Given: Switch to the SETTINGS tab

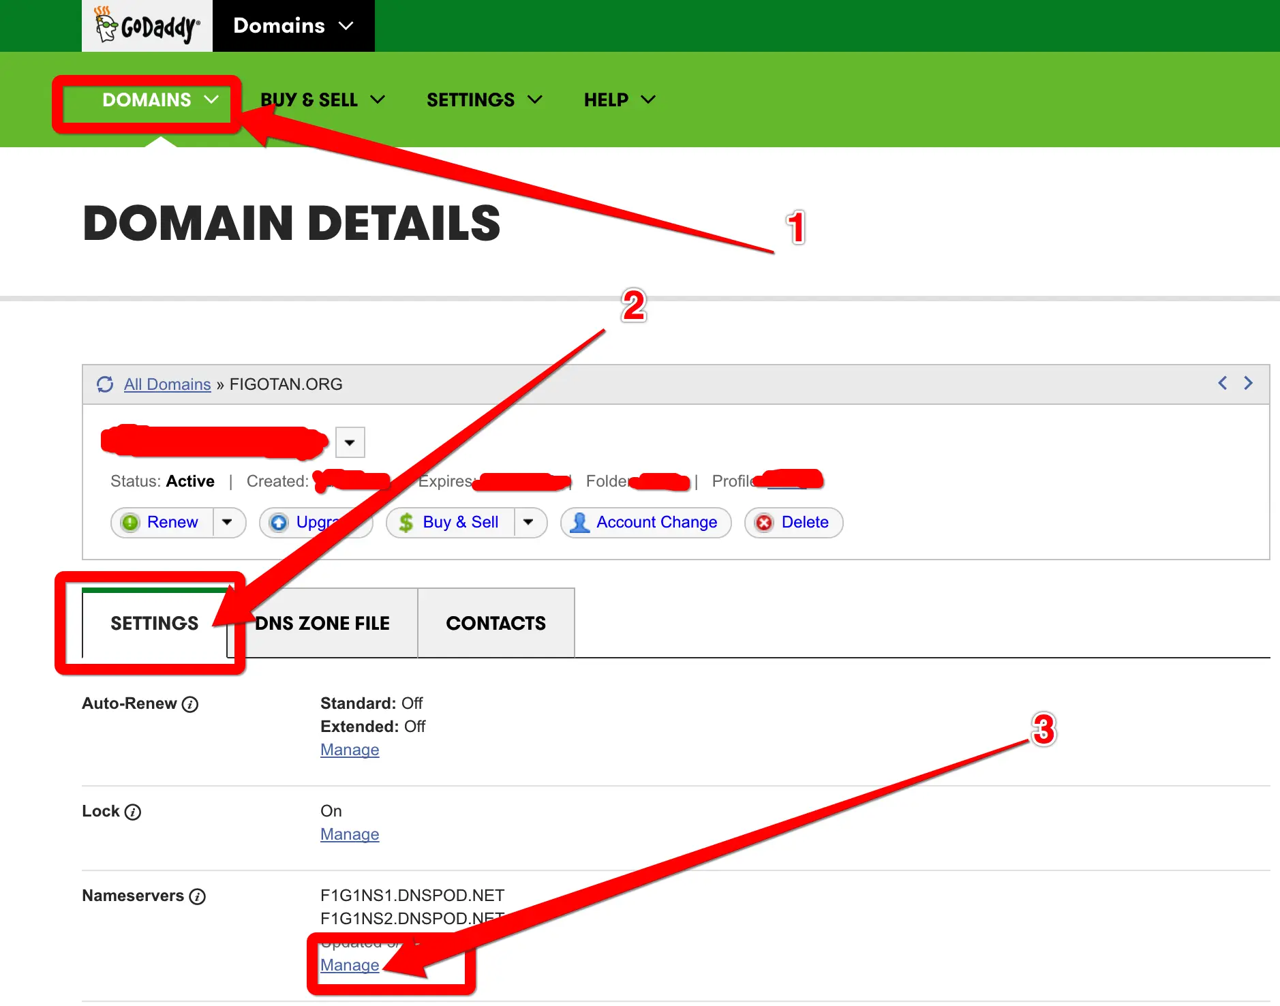Looking at the screenshot, I should tap(155, 623).
